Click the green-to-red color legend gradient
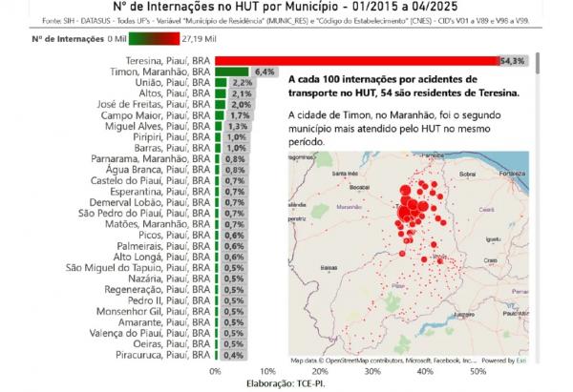 (x=154, y=39)
